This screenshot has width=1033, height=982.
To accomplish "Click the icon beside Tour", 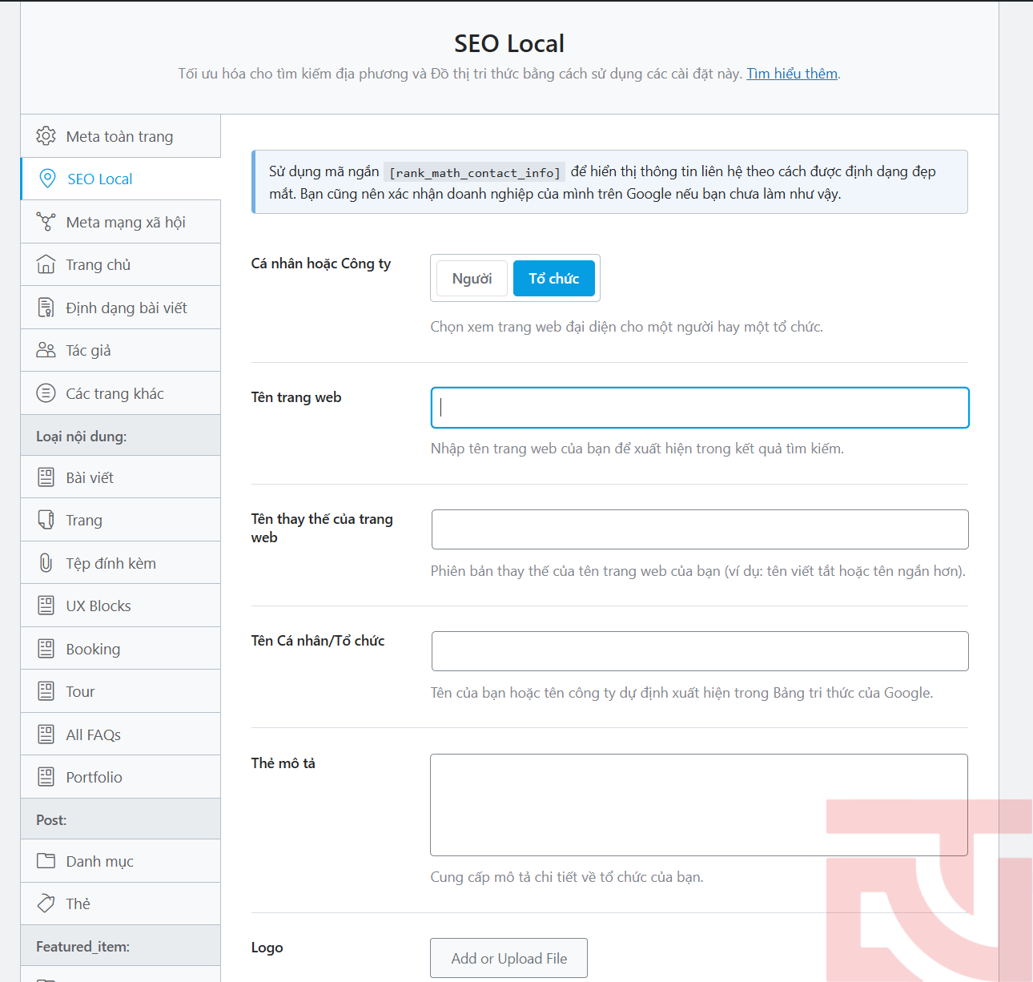I will click(46, 691).
